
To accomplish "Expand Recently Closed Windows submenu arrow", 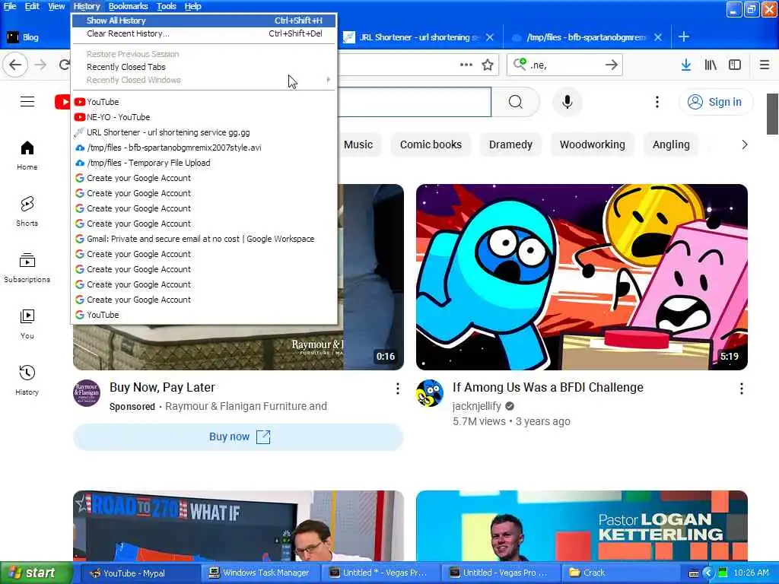I will click(328, 80).
